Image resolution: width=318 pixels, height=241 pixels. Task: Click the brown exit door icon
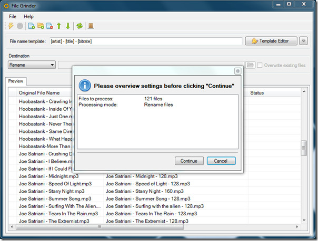[91, 26]
